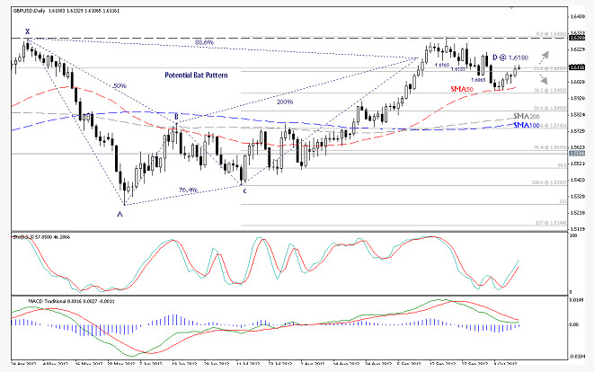594x372 pixels.
Task: Click the downward gray dotted arrow
Action: tap(544, 78)
